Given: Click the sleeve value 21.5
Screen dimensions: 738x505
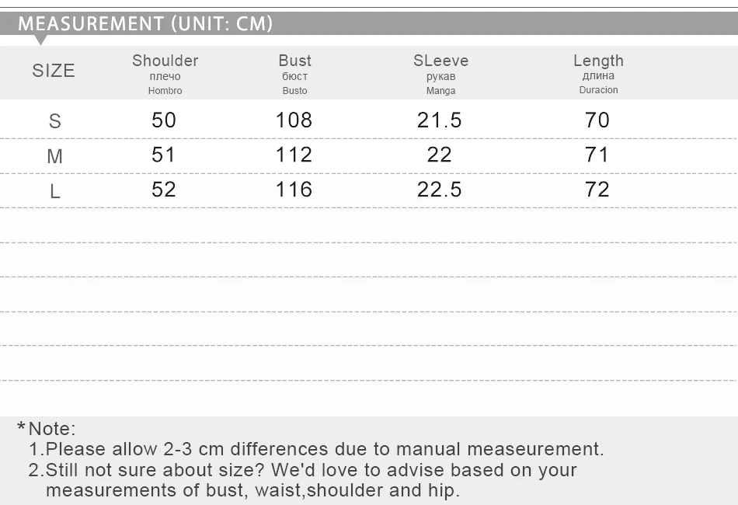Looking at the screenshot, I should tap(439, 120).
